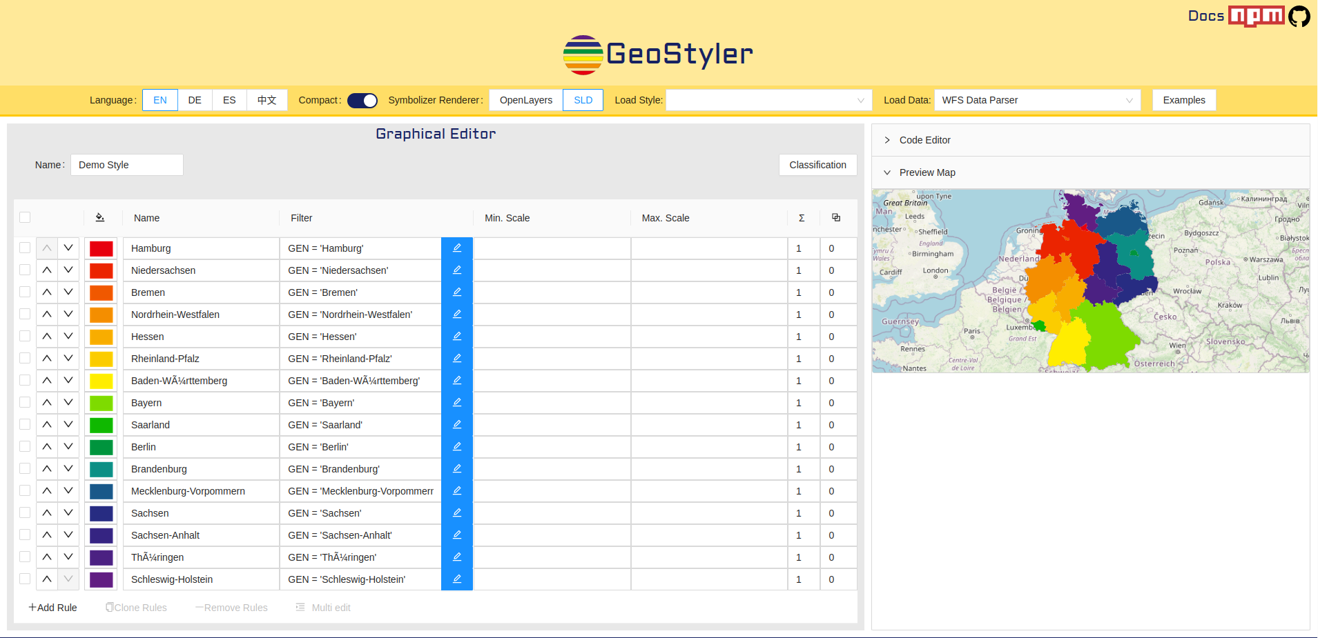Tick the select-all checkbox in table header
Screen dimensions: 1318x638
pos(25,218)
